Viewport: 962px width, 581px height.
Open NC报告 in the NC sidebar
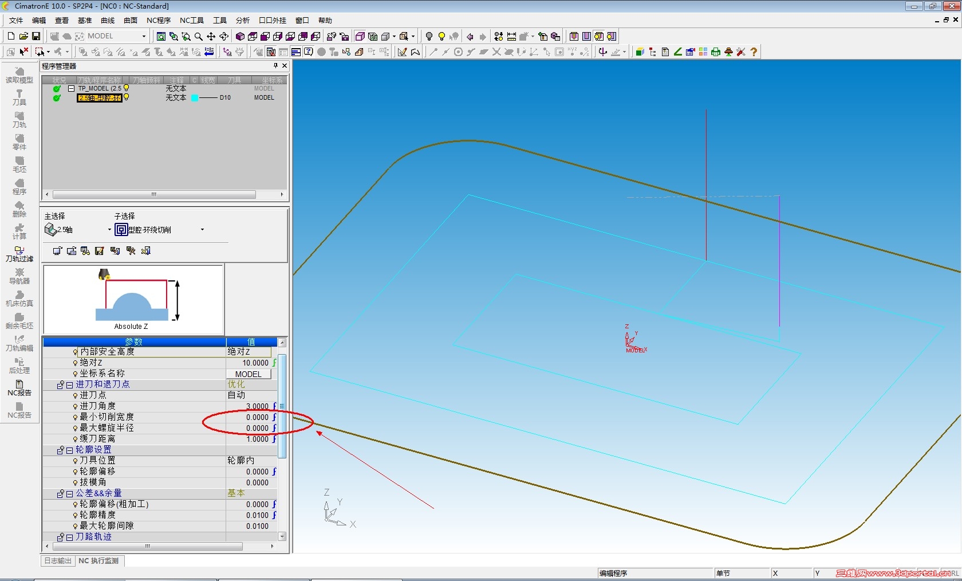pos(19,388)
